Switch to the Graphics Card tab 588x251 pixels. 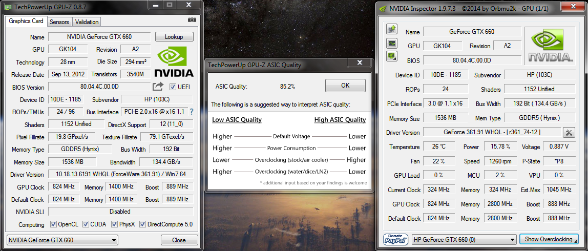pos(26,22)
